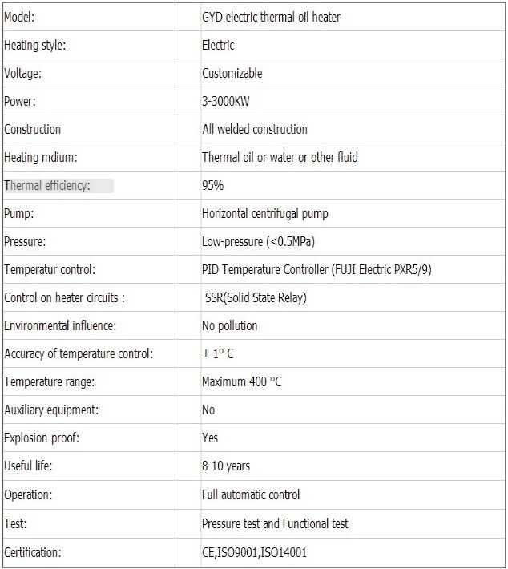Select the 8-10 years useful life value
Viewport: 508px width, 569px height.
click(x=226, y=466)
